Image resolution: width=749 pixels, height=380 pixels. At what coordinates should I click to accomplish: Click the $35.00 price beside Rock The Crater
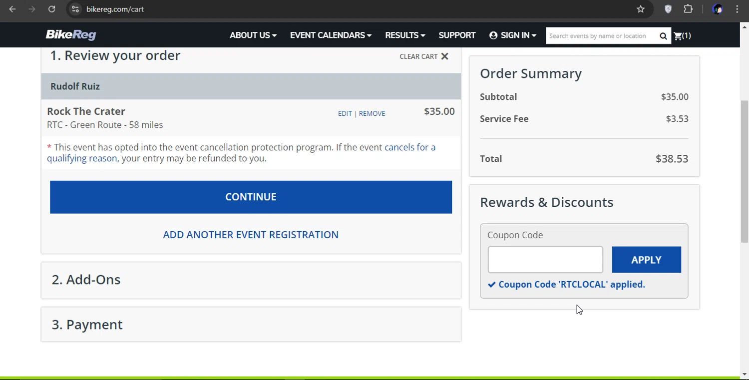pos(439,111)
